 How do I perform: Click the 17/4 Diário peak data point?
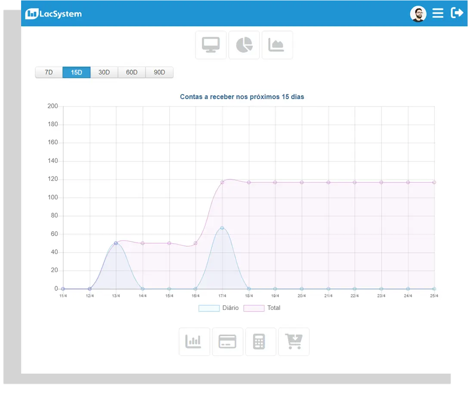point(222,228)
